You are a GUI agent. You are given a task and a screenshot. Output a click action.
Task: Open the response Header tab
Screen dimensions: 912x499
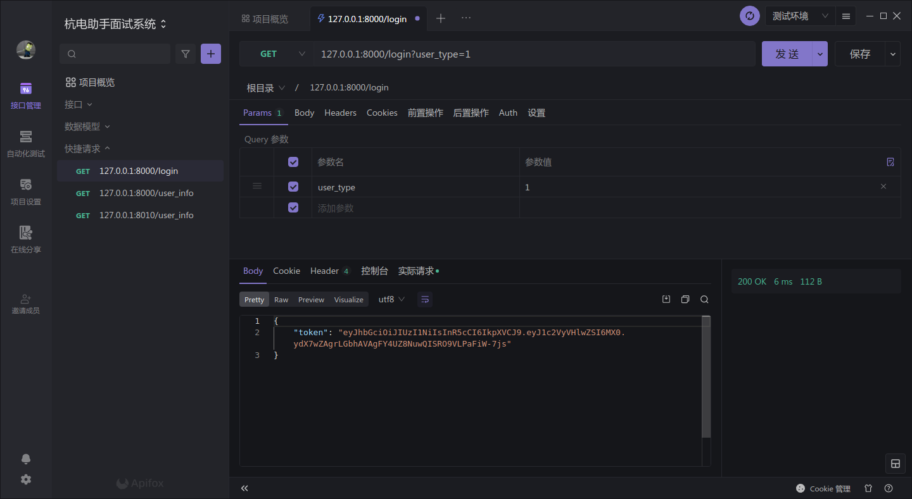[330, 271]
